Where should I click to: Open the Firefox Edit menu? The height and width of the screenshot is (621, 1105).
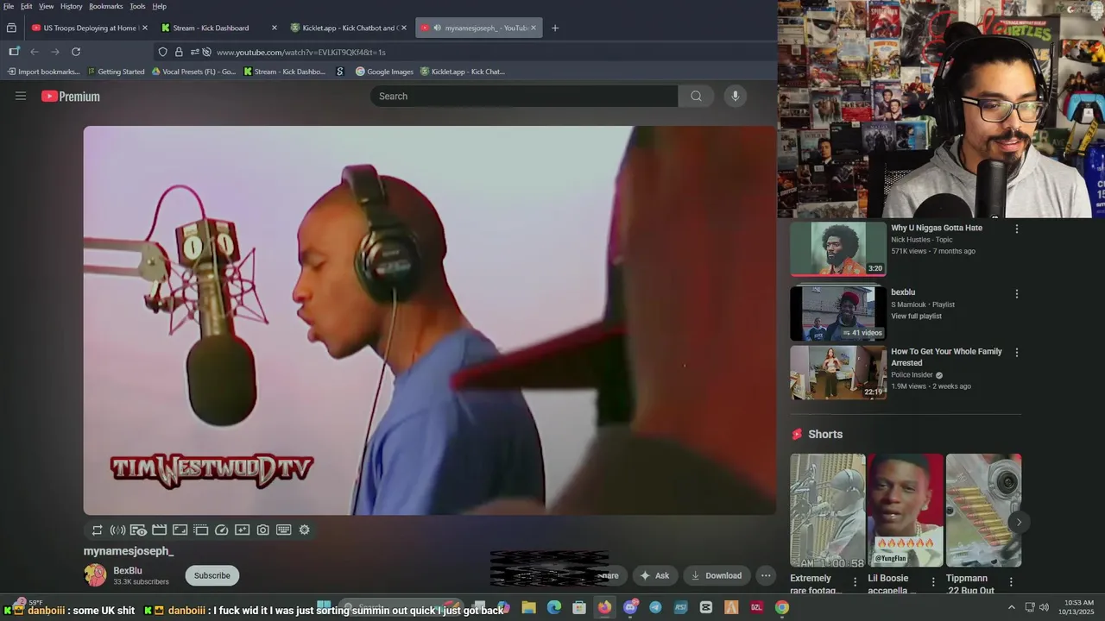(27, 6)
